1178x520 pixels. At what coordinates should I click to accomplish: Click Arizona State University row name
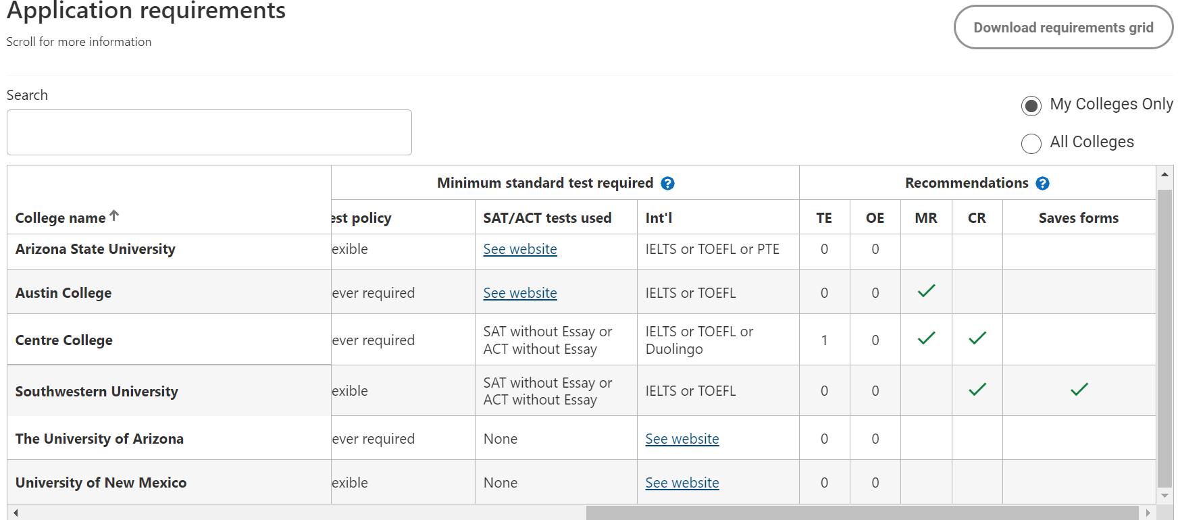click(95, 249)
